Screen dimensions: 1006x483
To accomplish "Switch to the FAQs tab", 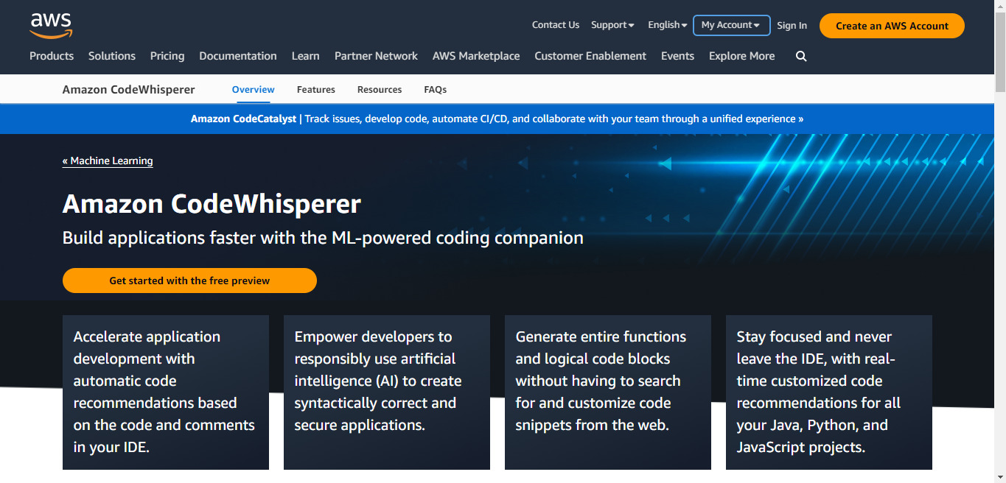I will (x=436, y=90).
